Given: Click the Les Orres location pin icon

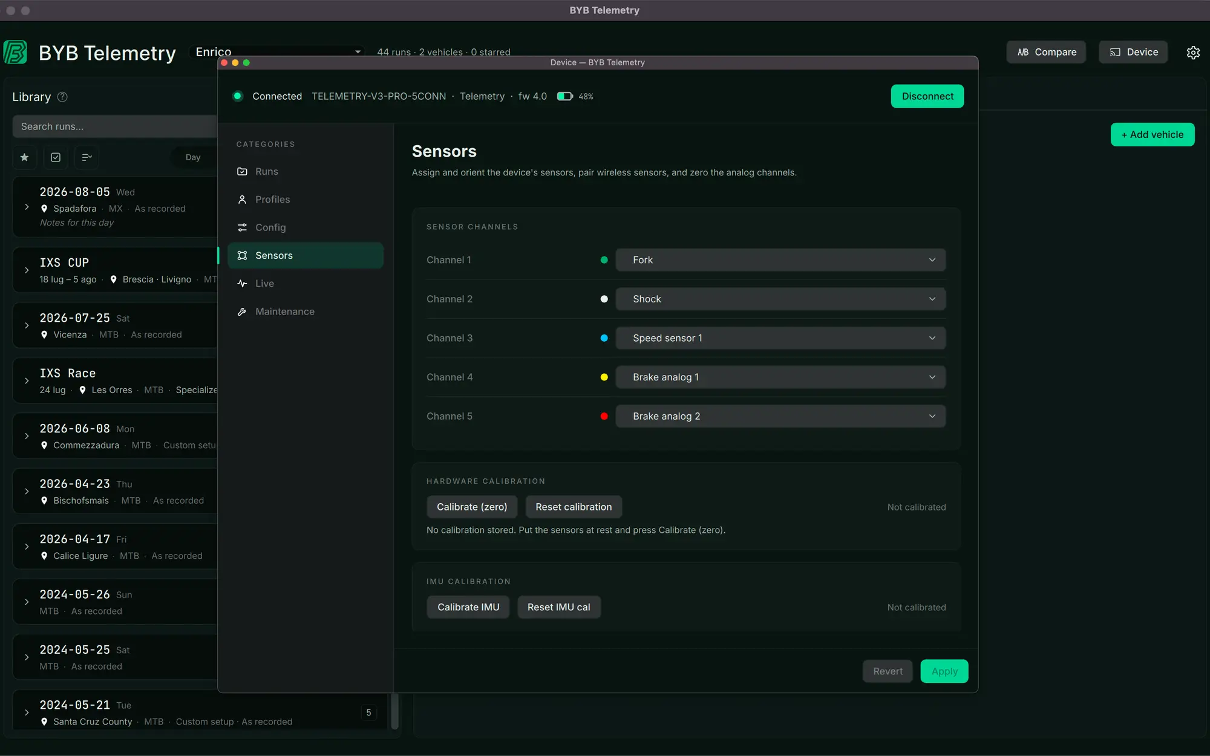Looking at the screenshot, I should (x=82, y=390).
